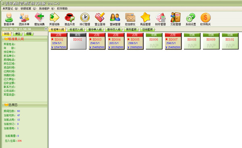Open 预订管理 reservation clock icon
The height and width of the screenshot is (148, 242).
[85, 19]
